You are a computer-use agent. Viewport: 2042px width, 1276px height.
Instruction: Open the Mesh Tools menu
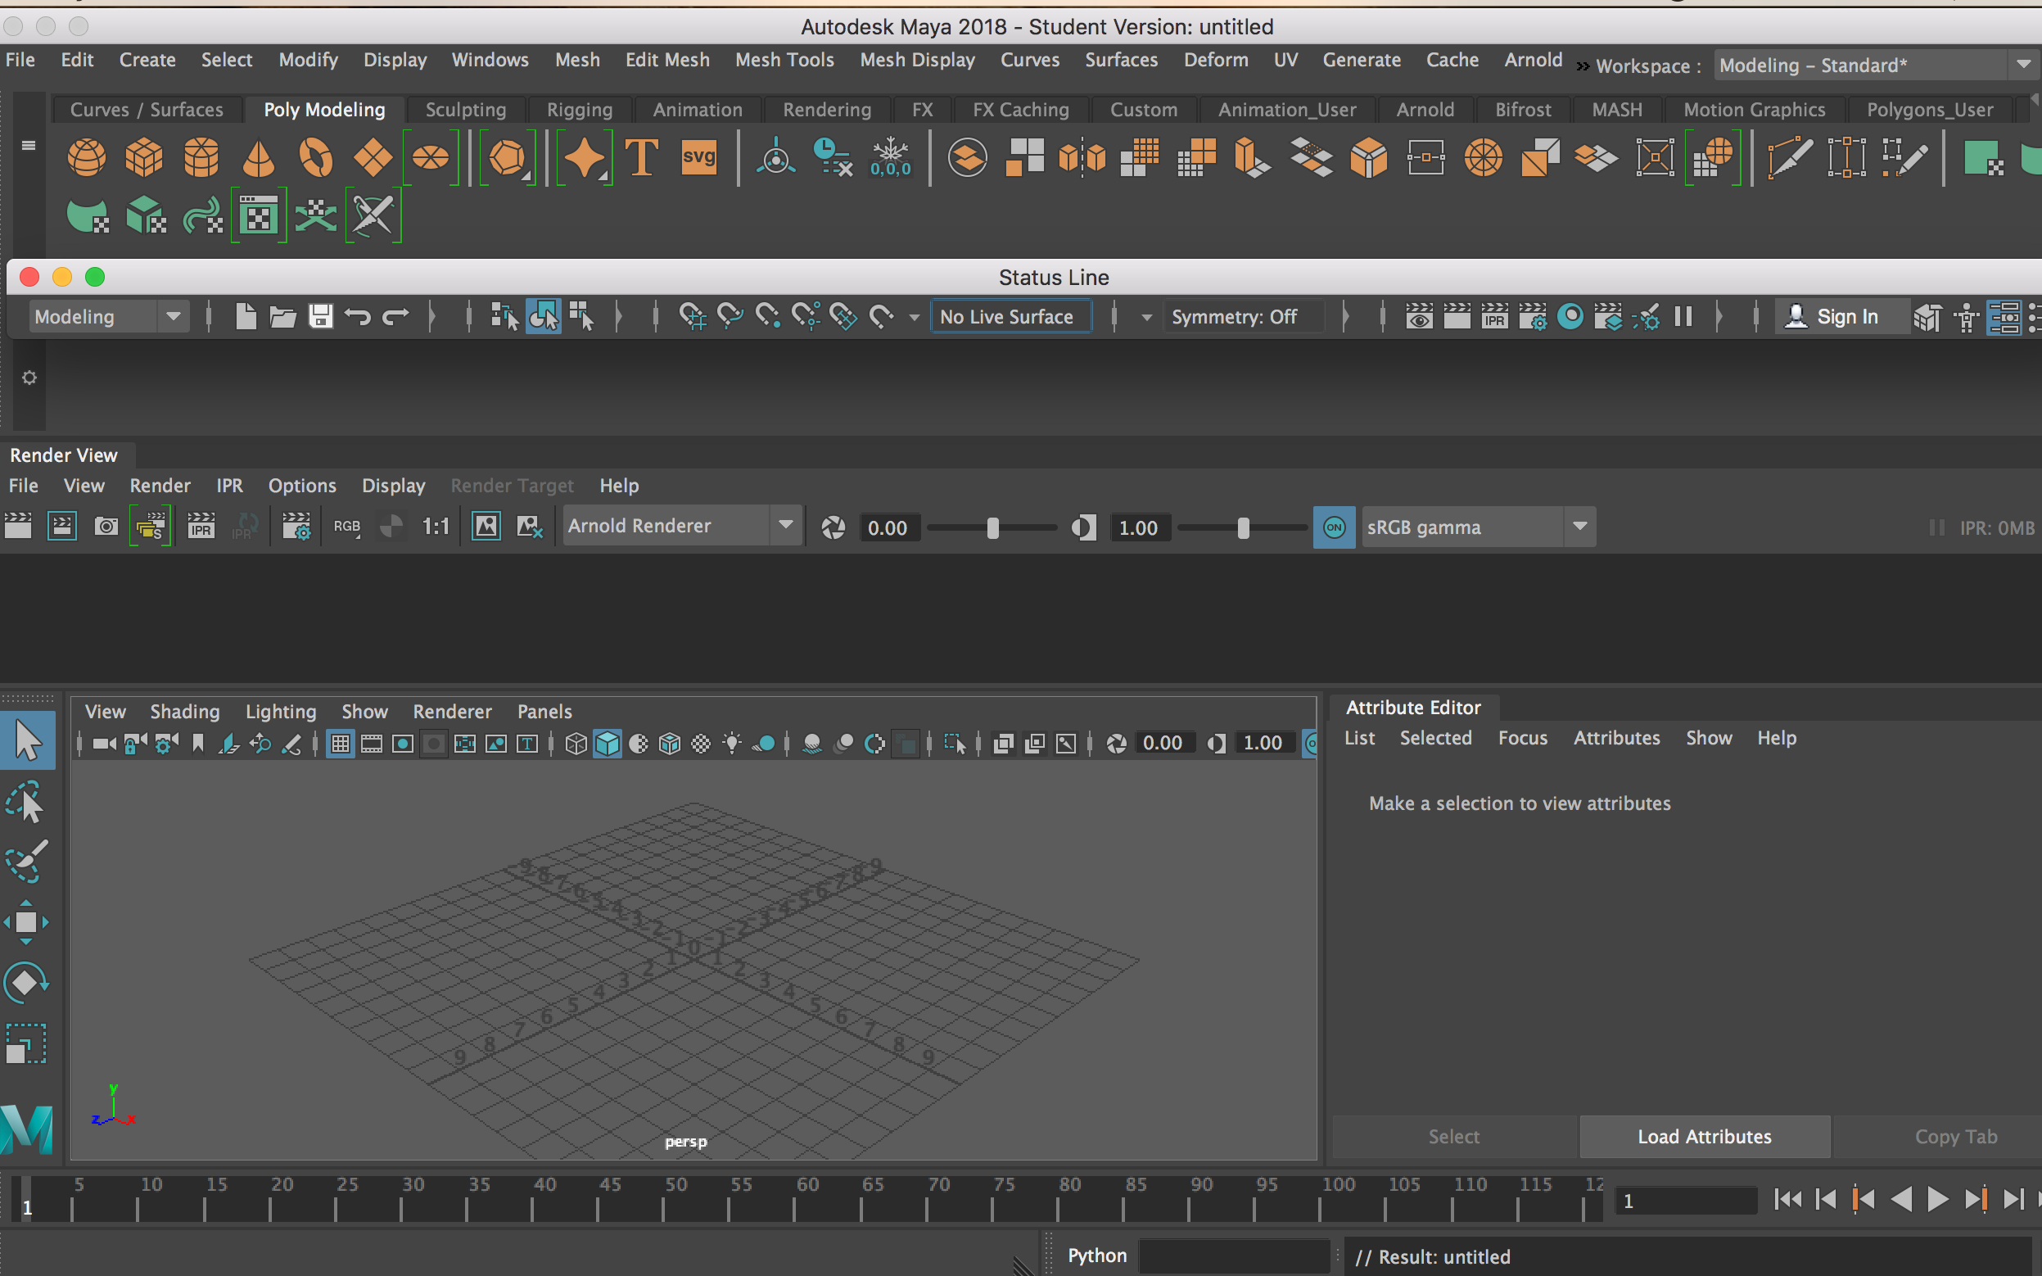(784, 60)
